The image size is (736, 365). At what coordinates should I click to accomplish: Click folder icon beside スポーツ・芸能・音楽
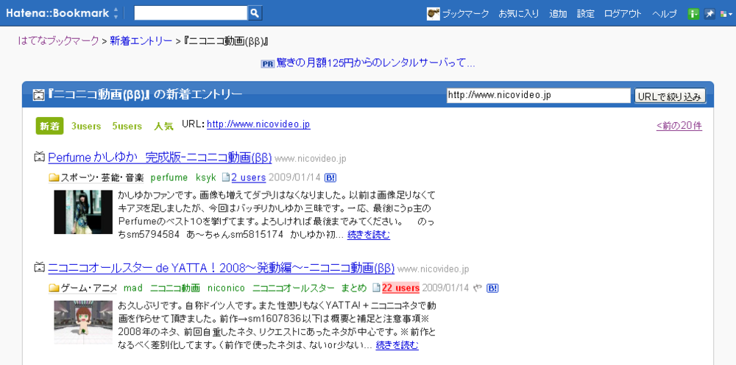54,178
